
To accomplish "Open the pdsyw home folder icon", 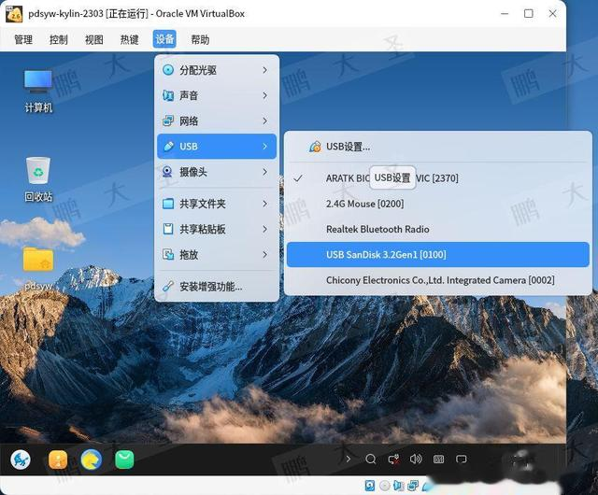I will [x=38, y=268].
